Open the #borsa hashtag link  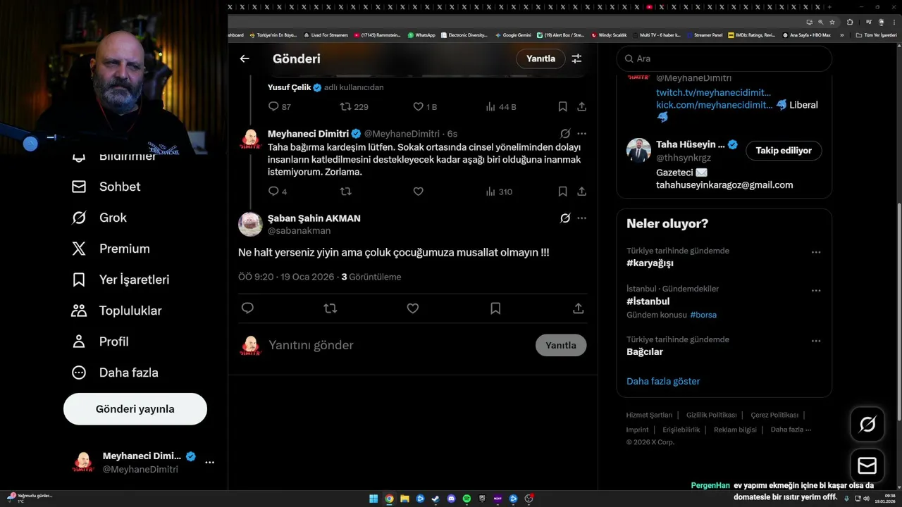pos(703,315)
